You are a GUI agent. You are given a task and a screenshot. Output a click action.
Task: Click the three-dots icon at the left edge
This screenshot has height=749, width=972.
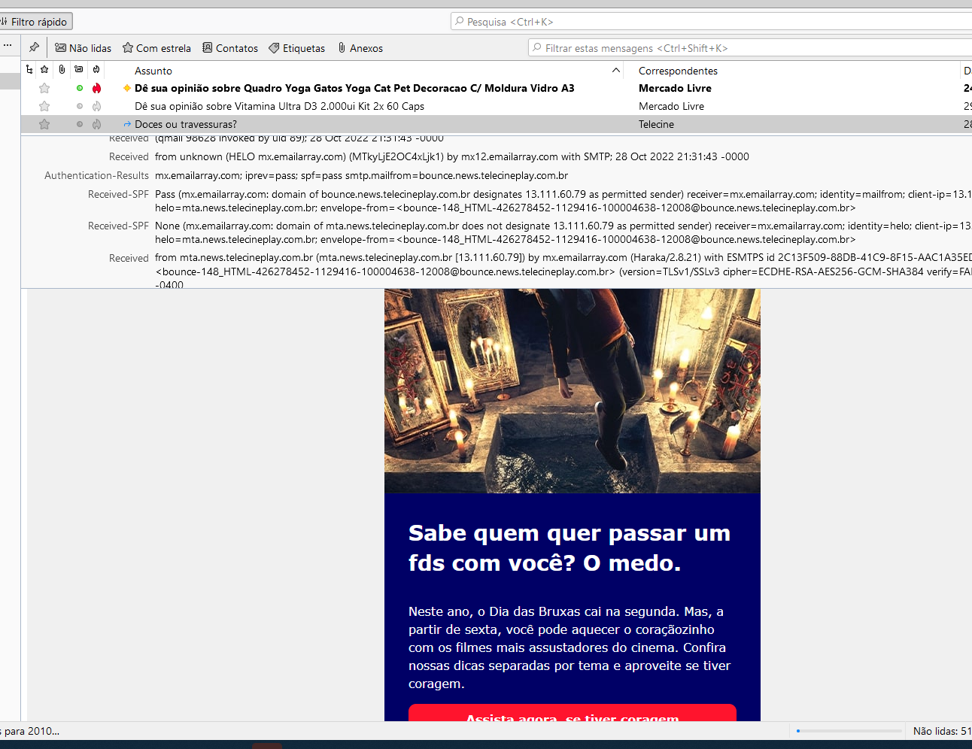pos(8,46)
